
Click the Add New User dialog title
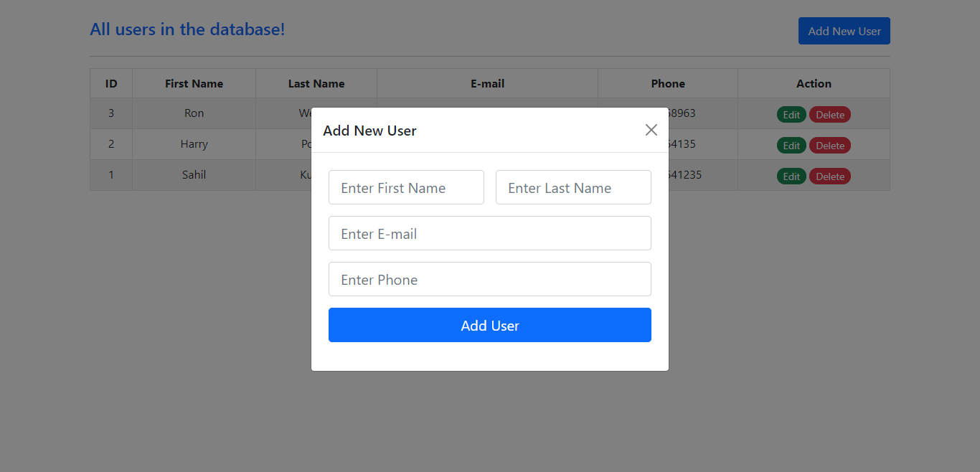369,130
